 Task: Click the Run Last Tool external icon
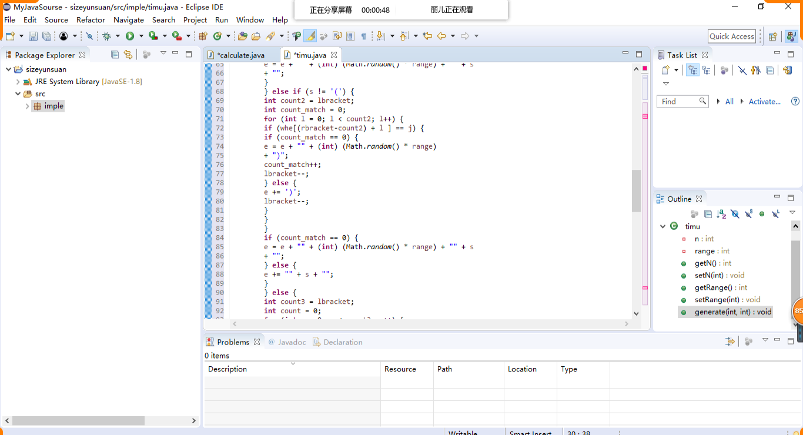pos(176,36)
